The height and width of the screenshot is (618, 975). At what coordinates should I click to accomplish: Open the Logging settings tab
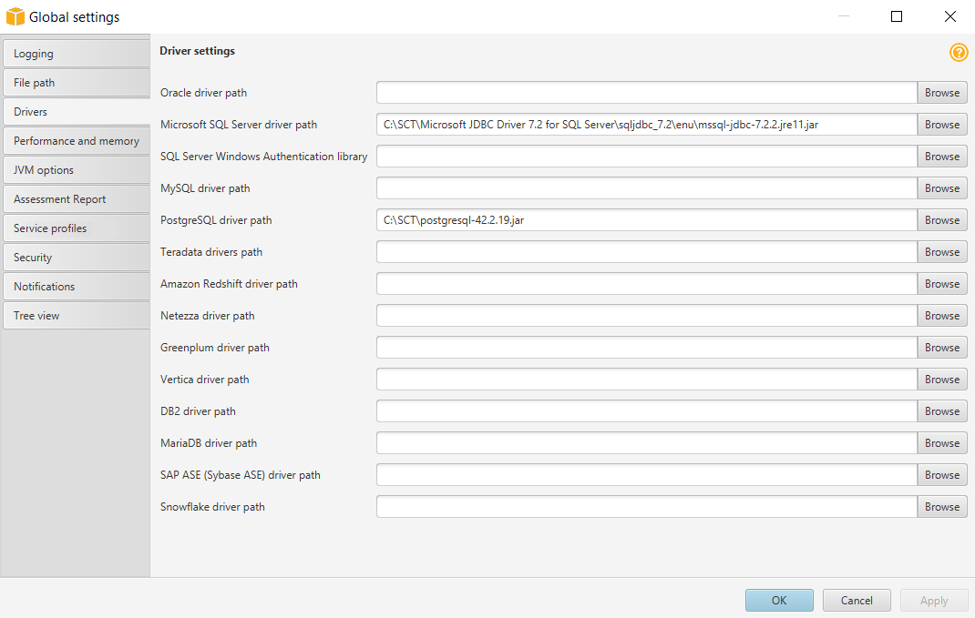tap(75, 54)
